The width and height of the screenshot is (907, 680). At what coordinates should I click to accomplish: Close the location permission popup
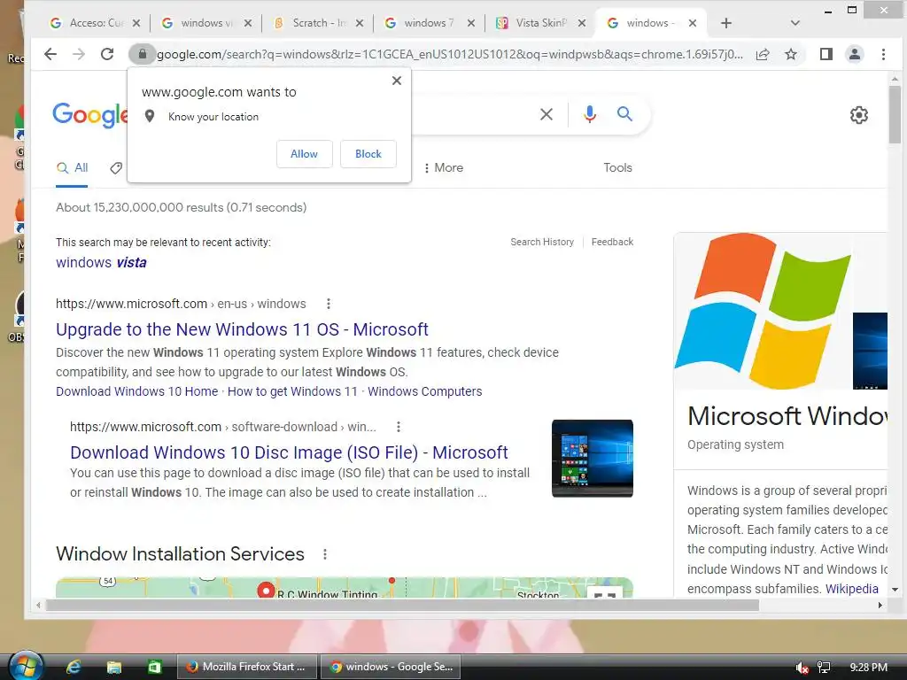tap(397, 81)
